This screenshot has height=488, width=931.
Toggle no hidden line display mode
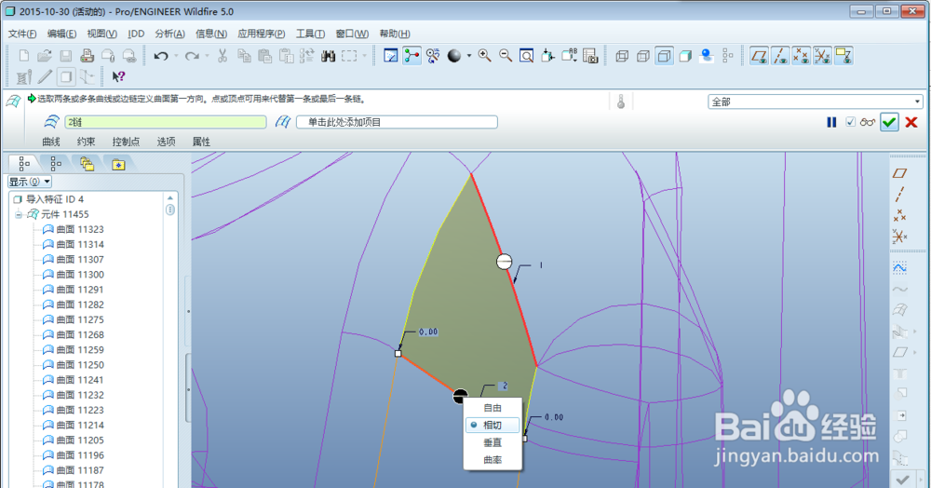(x=665, y=56)
